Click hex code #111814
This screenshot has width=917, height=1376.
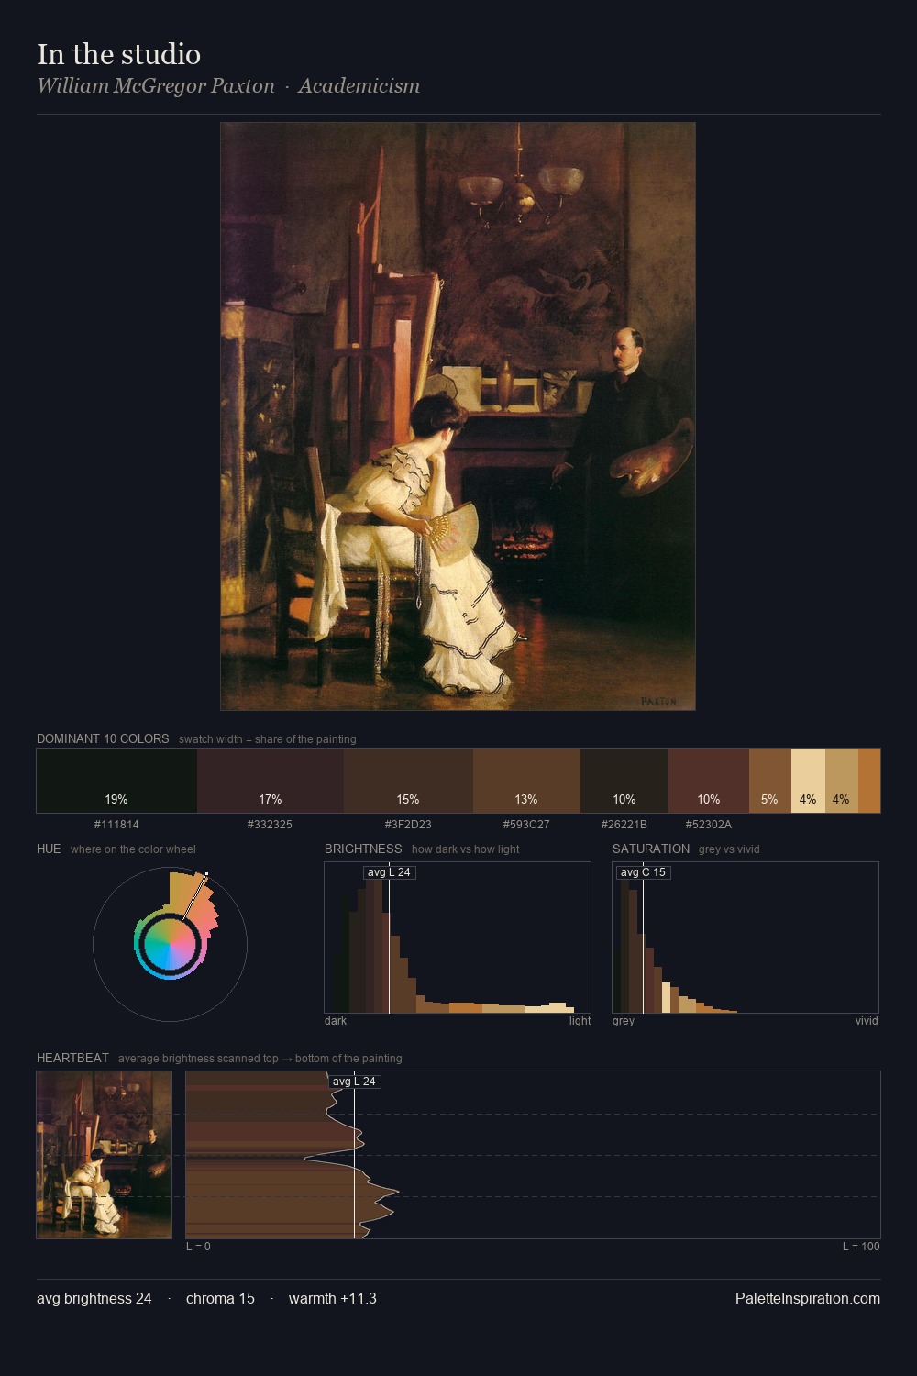116,825
